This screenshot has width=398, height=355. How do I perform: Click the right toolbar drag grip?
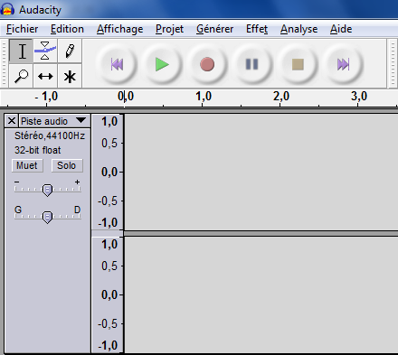pyautogui.click(x=393, y=63)
